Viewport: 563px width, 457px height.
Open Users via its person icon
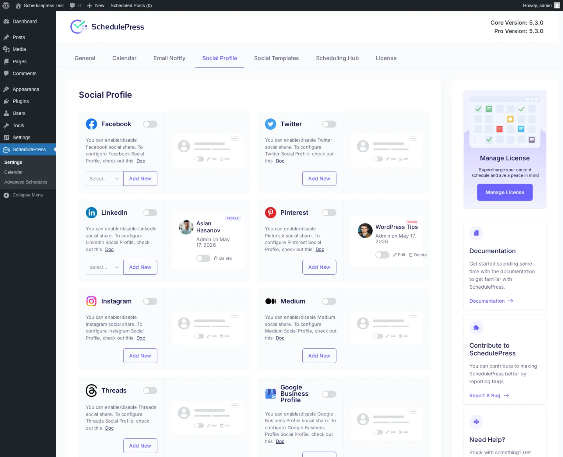[6, 113]
